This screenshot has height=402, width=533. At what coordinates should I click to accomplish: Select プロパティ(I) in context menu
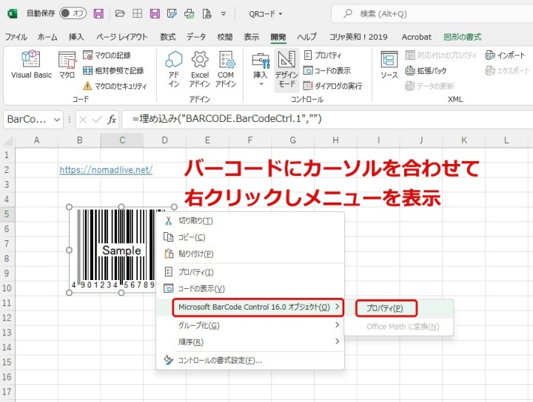[x=250, y=272]
